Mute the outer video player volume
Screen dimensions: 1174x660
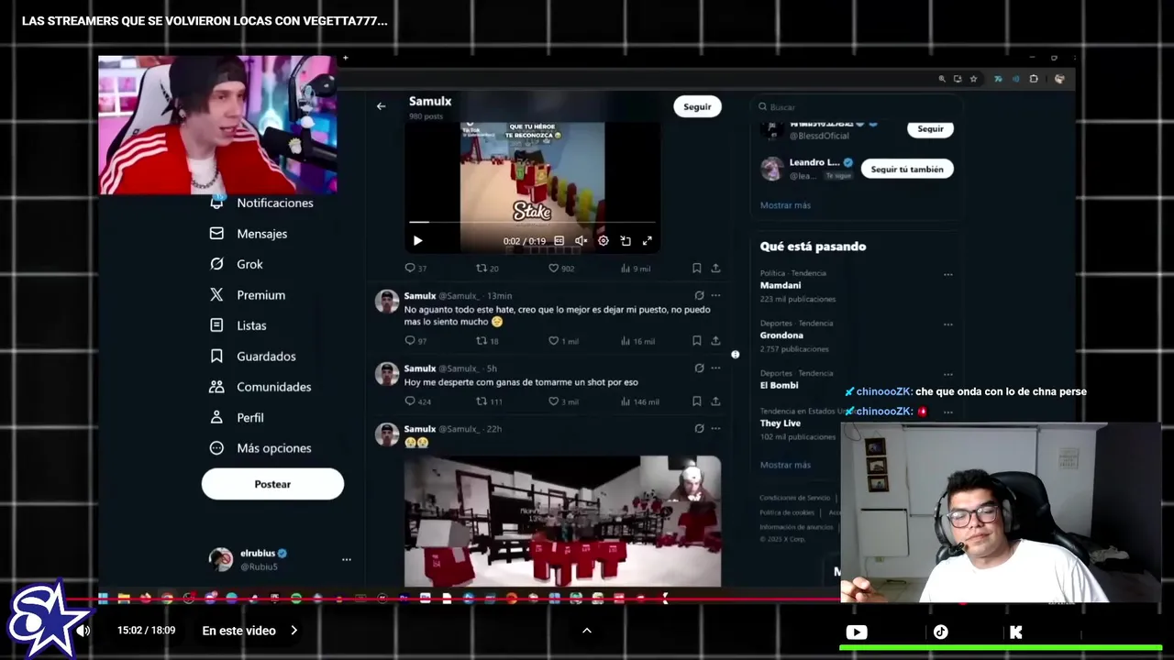(83, 631)
